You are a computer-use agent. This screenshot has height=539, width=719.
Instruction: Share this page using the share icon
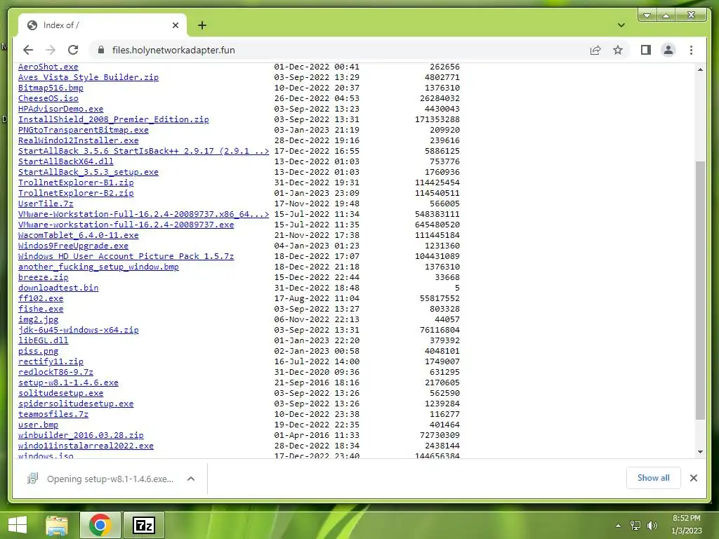(595, 50)
